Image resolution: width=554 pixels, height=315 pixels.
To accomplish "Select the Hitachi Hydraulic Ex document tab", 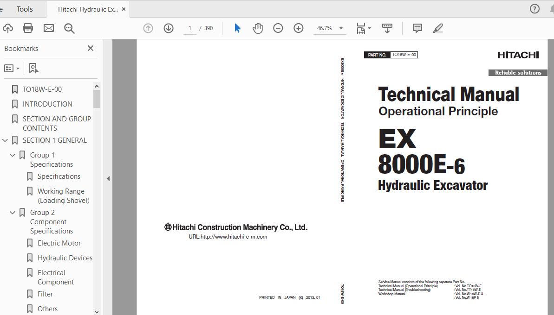I will (x=88, y=9).
